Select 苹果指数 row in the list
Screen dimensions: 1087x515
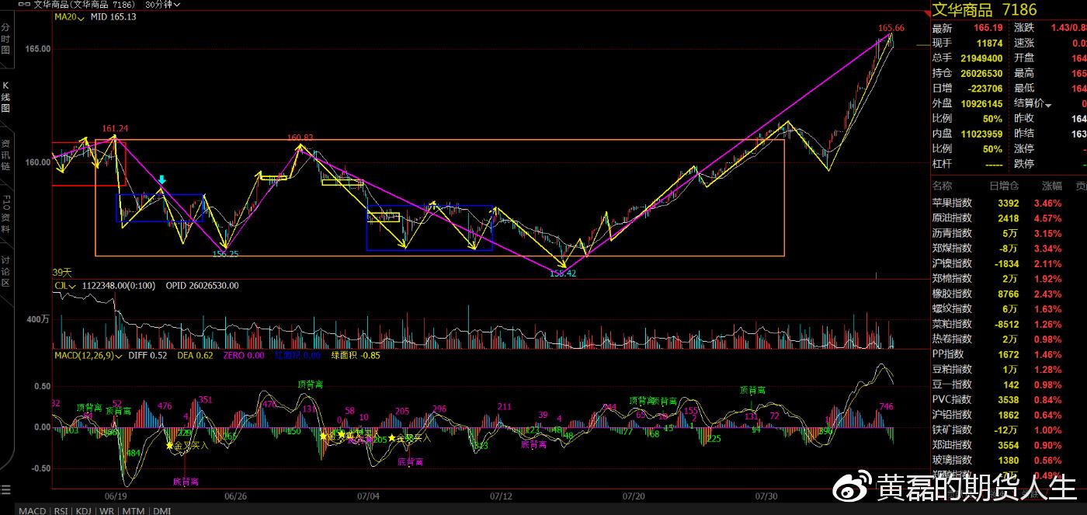coord(1009,204)
